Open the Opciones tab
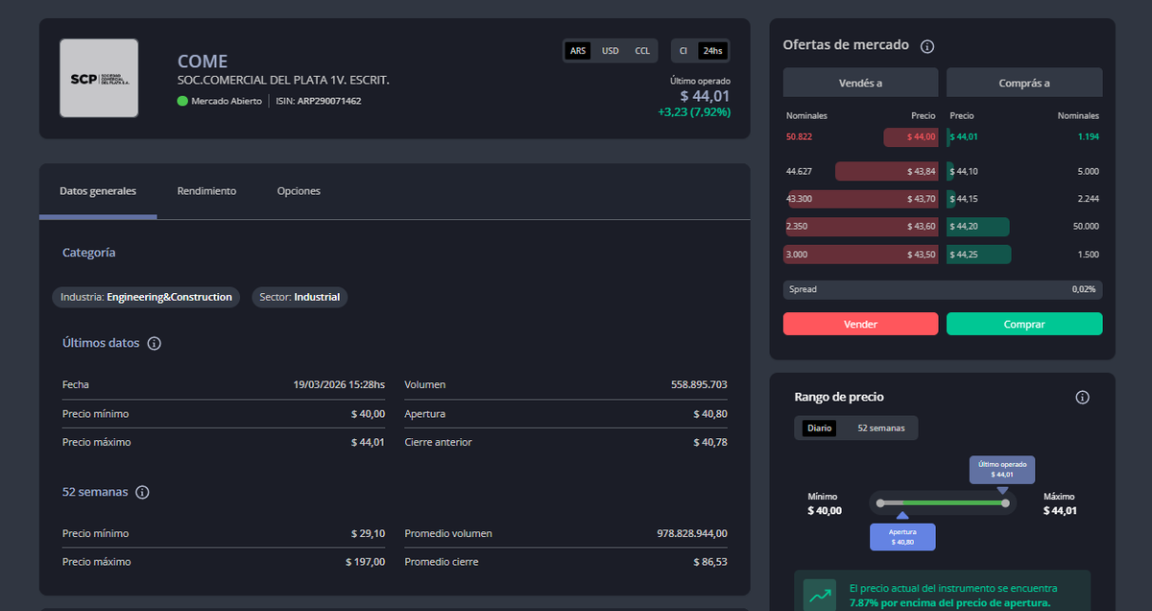The image size is (1152, 611). coord(299,191)
